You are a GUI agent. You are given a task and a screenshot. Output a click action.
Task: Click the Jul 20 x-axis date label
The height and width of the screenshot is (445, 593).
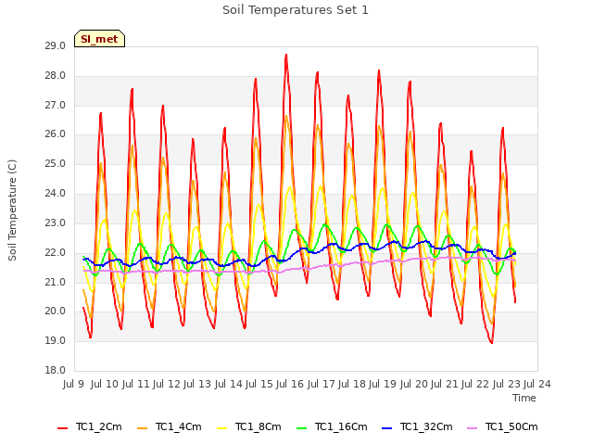[x=413, y=384]
